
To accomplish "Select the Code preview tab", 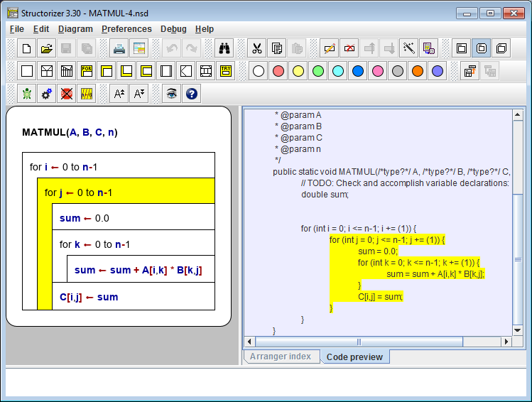I will 354,357.
